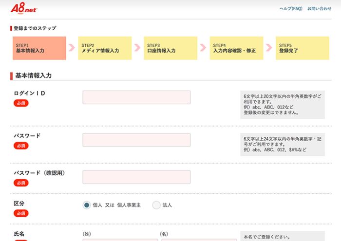The width and height of the screenshot is (341, 241).
Task: Click the 必須 badge under ログインID
Action: [21, 103]
